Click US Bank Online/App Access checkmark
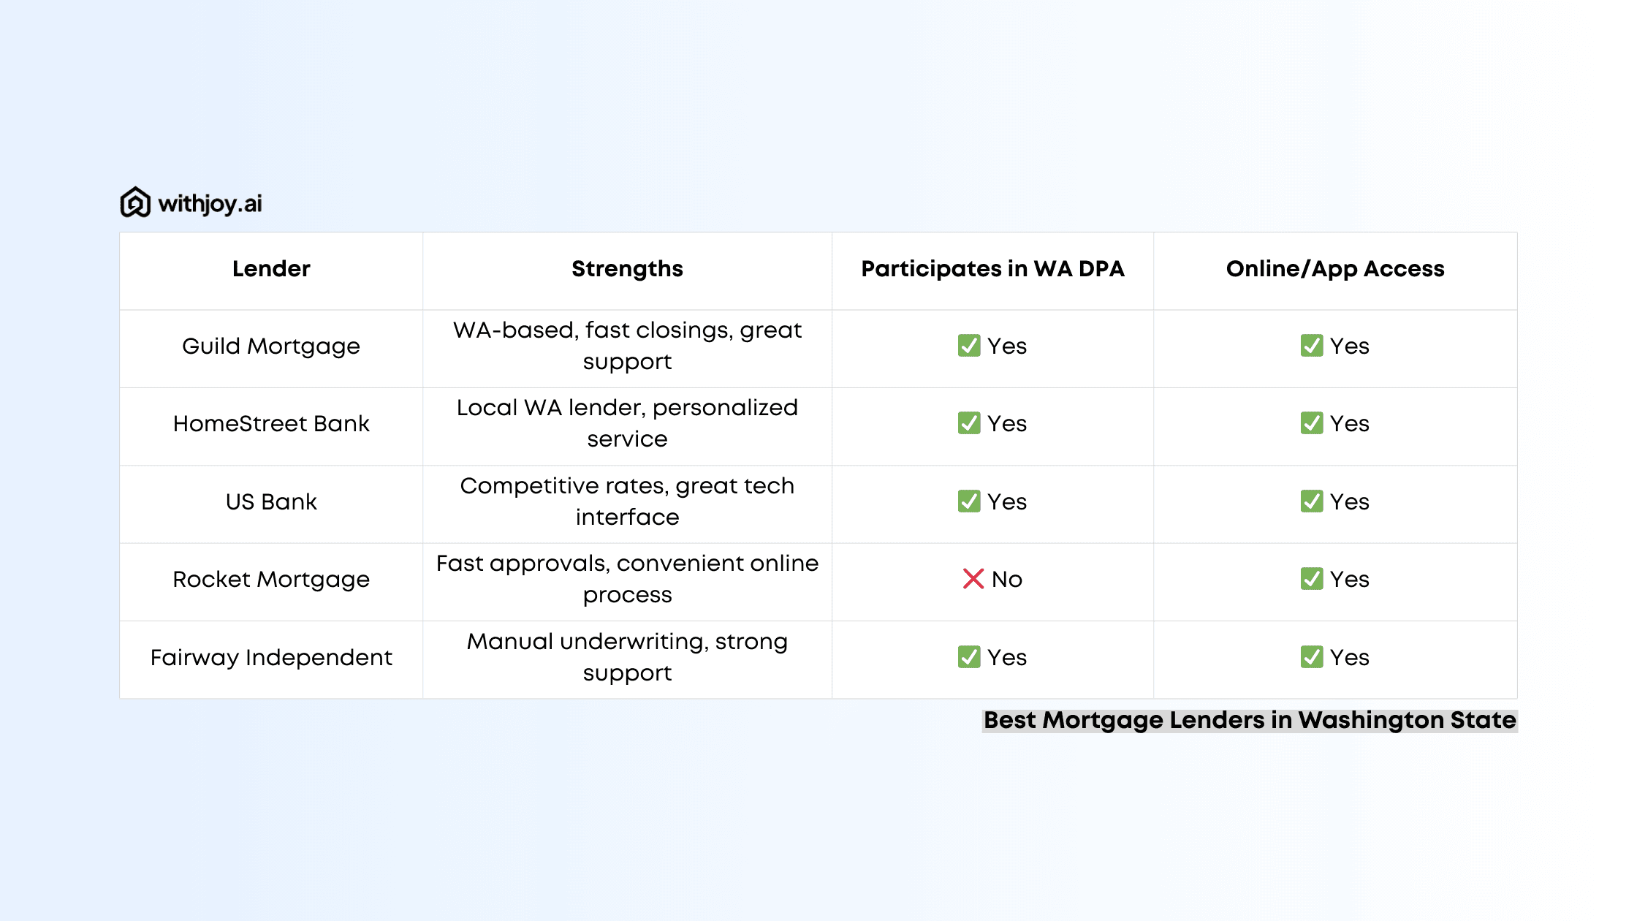The height and width of the screenshot is (921, 1637). coord(1312,501)
